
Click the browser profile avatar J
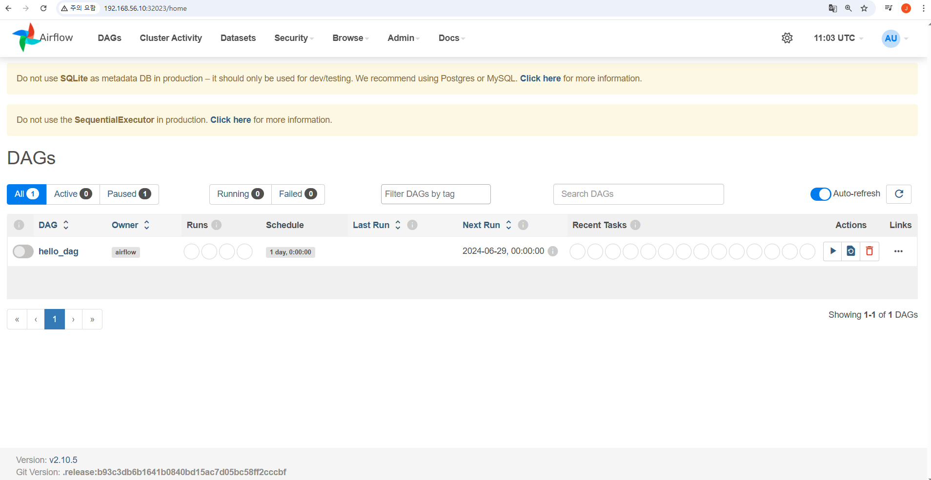pyautogui.click(x=906, y=8)
